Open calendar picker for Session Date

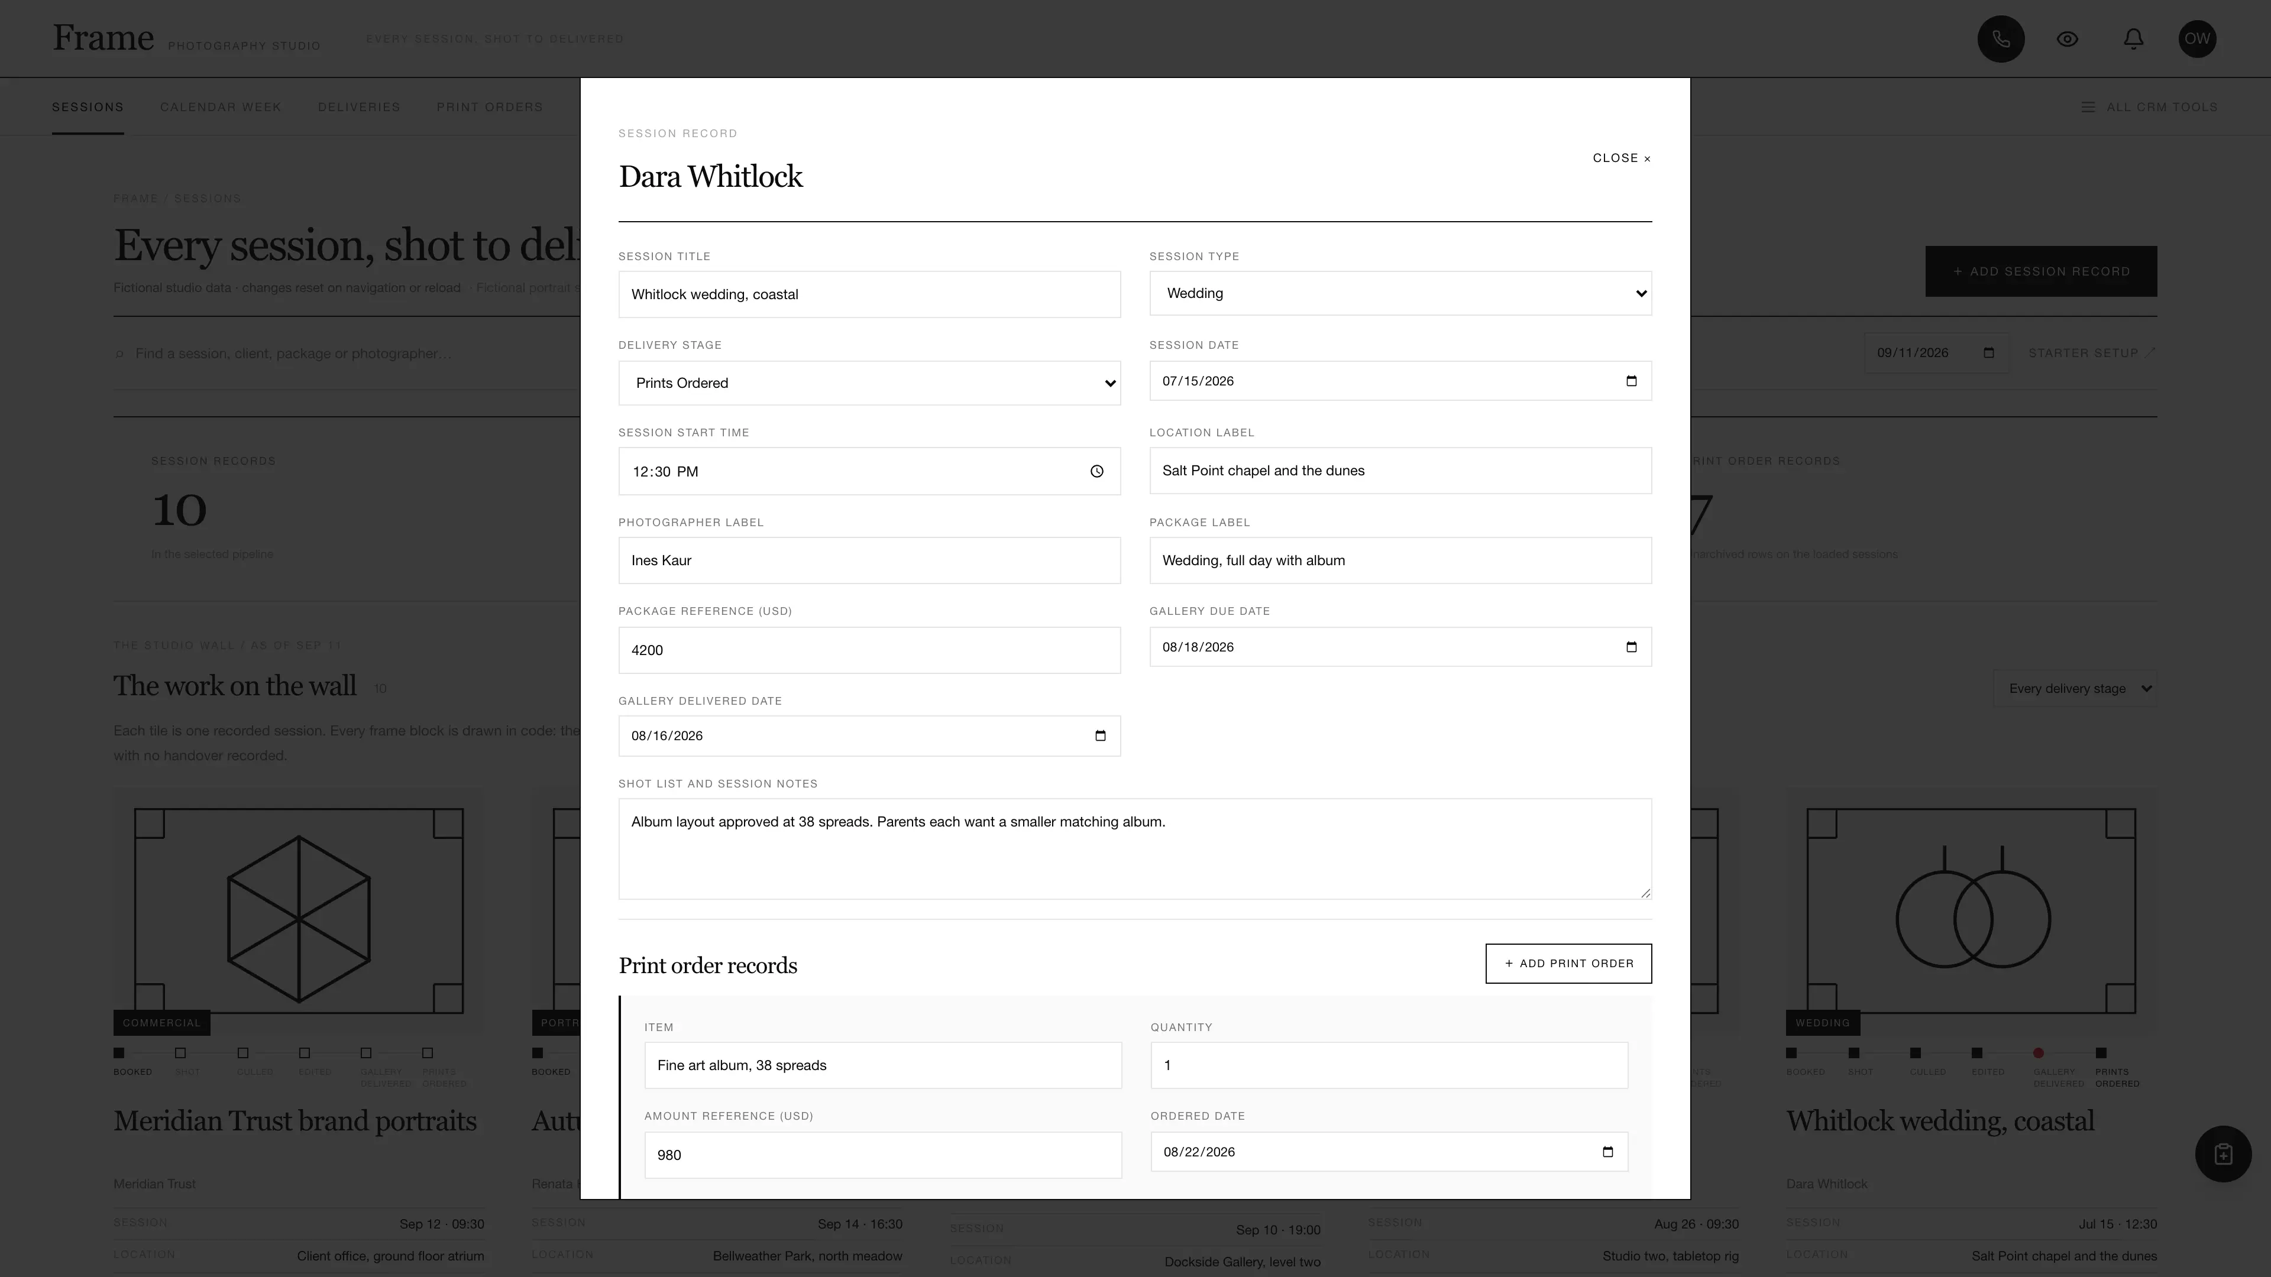click(x=1631, y=381)
